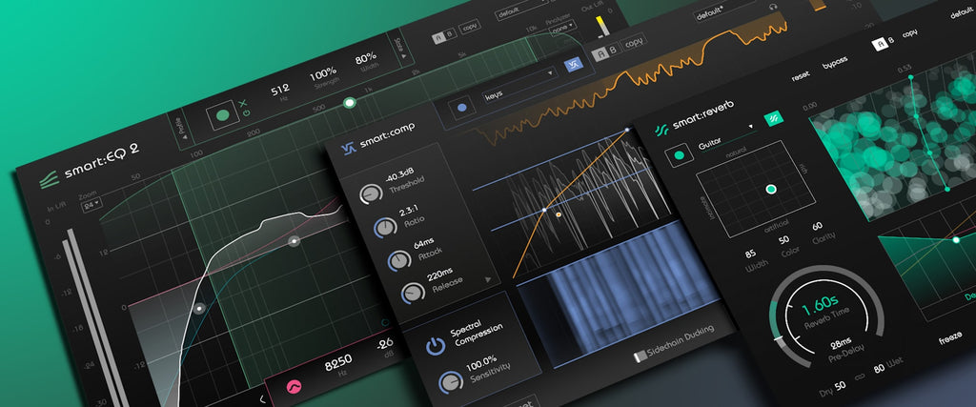Open the Guitar profile dropdown
976x407 pixels.
tap(725, 136)
